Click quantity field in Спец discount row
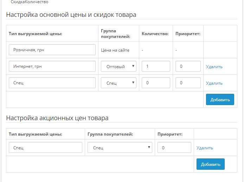The width and height of the screenshot is (244, 182). click(x=156, y=83)
